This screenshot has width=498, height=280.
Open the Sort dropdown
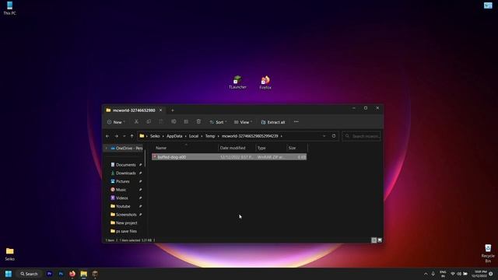pos(218,122)
